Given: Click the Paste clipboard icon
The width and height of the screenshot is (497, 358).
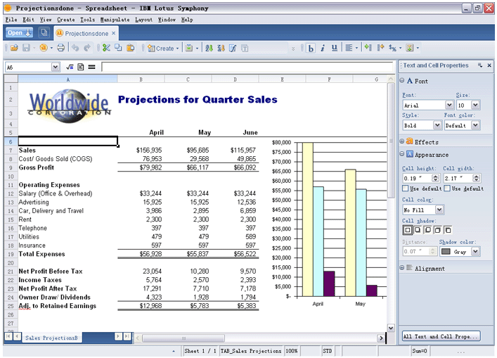Looking at the screenshot, I should coord(131,48).
